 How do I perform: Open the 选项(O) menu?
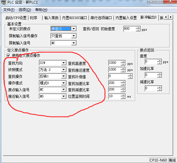point(25,10)
